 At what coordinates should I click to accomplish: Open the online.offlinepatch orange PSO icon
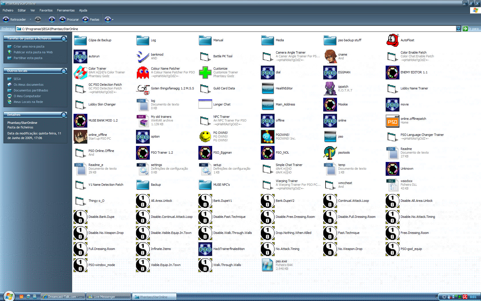pos(392,120)
